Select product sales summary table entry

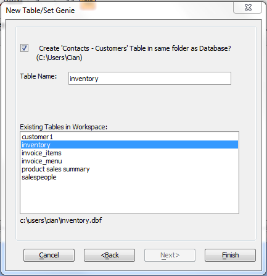click(x=129, y=169)
